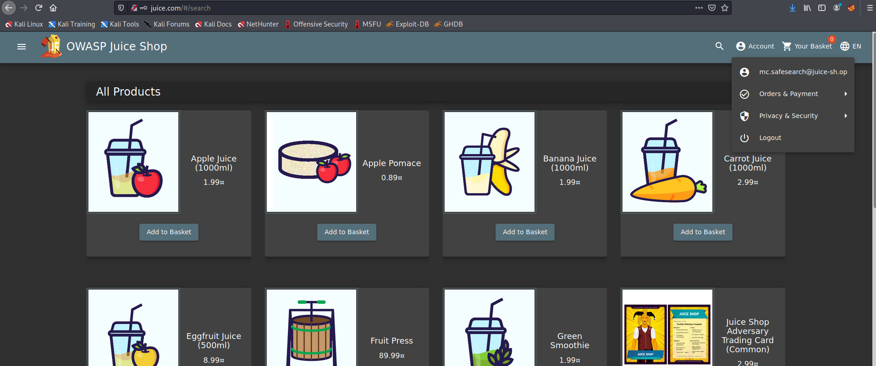Viewport: 876px width, 366px height.
Task: Bookmark this page with the star
Action: 725,8
